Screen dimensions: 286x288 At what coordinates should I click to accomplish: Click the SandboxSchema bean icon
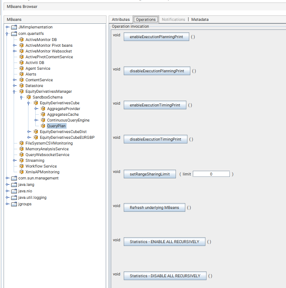(x=28, y=97)
